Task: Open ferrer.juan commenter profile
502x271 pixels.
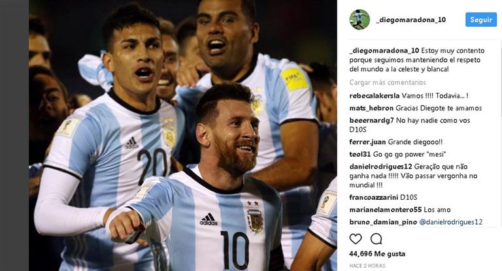Action: coord(367,142)
